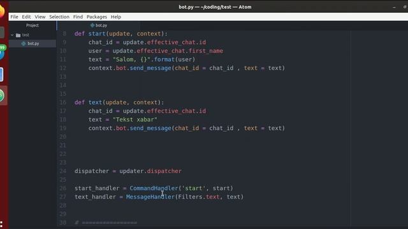408x229 pixels.
Task: Open the Packages menu
Action: point(97,17)
